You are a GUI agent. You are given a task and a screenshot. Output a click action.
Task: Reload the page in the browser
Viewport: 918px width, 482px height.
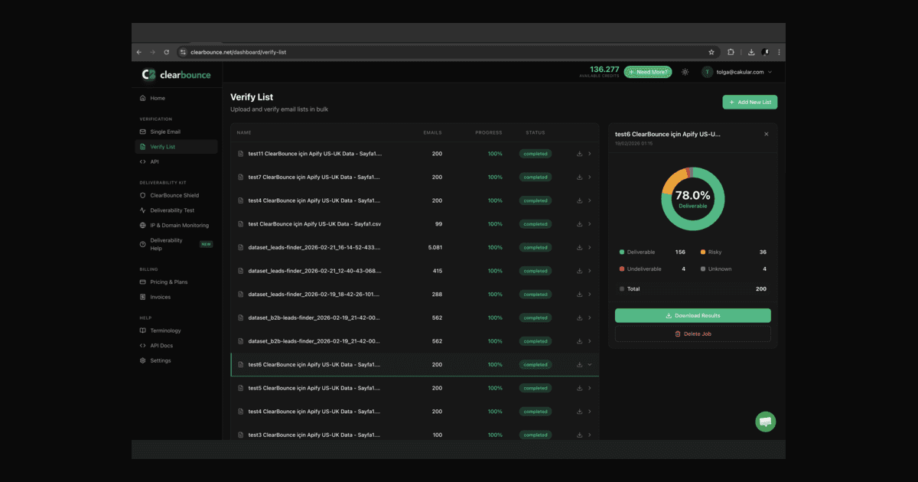tap(167, 52)
